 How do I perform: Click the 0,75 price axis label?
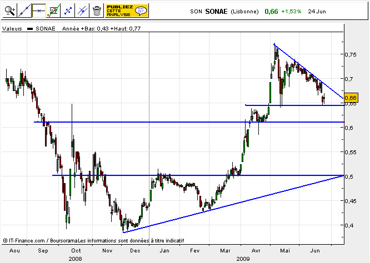pos(351,55)
